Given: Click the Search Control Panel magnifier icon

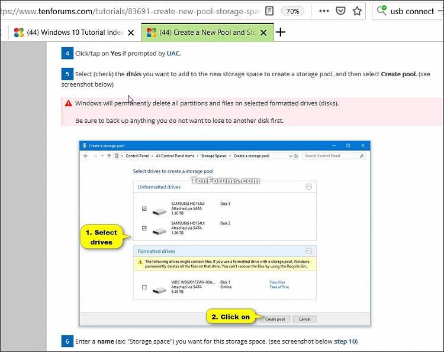Looking at the screenshot, I should tap(362, 156).
